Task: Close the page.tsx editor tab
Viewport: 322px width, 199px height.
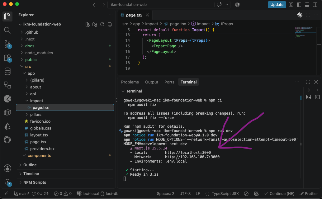Action: (x=147, y=15)
